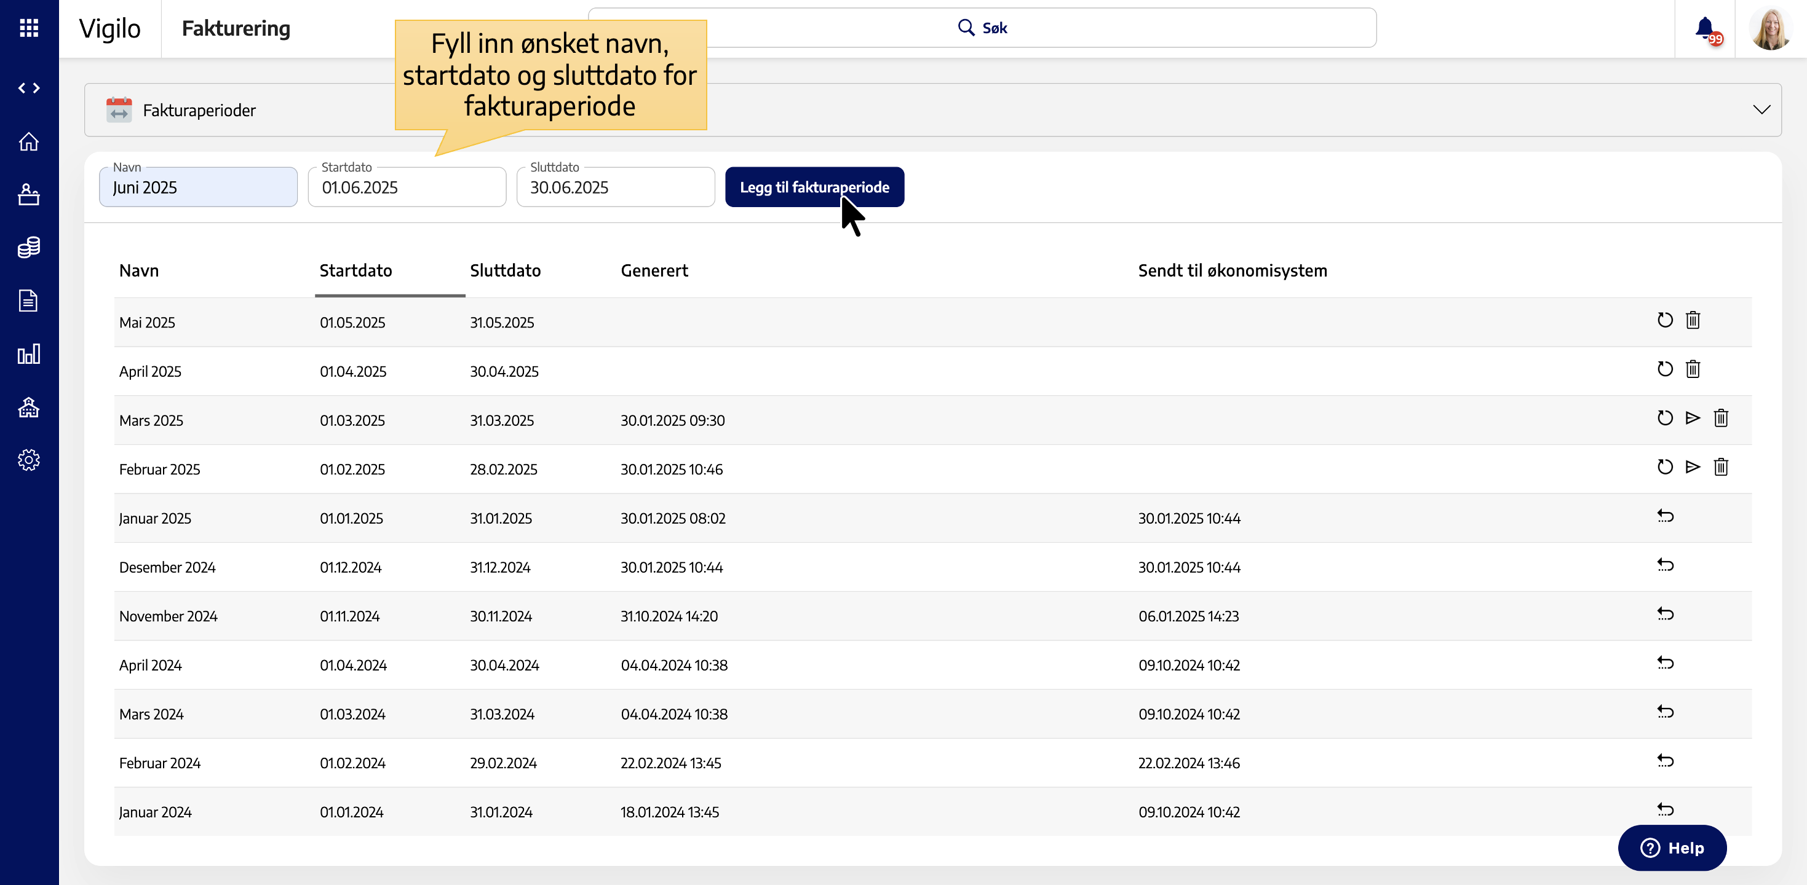This screenshot has width=1807, height=885.
Task: Open the notifications bell
Action: [x=1704, y=28]
